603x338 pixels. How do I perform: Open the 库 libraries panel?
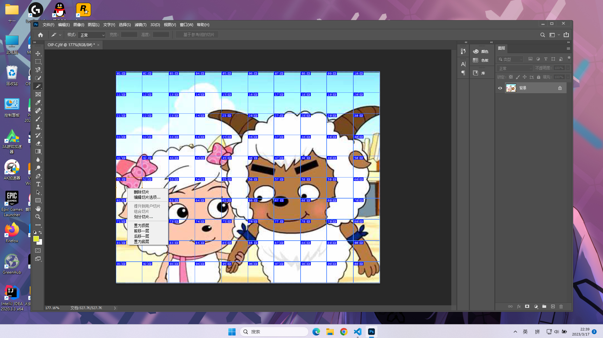pos(479,73)
